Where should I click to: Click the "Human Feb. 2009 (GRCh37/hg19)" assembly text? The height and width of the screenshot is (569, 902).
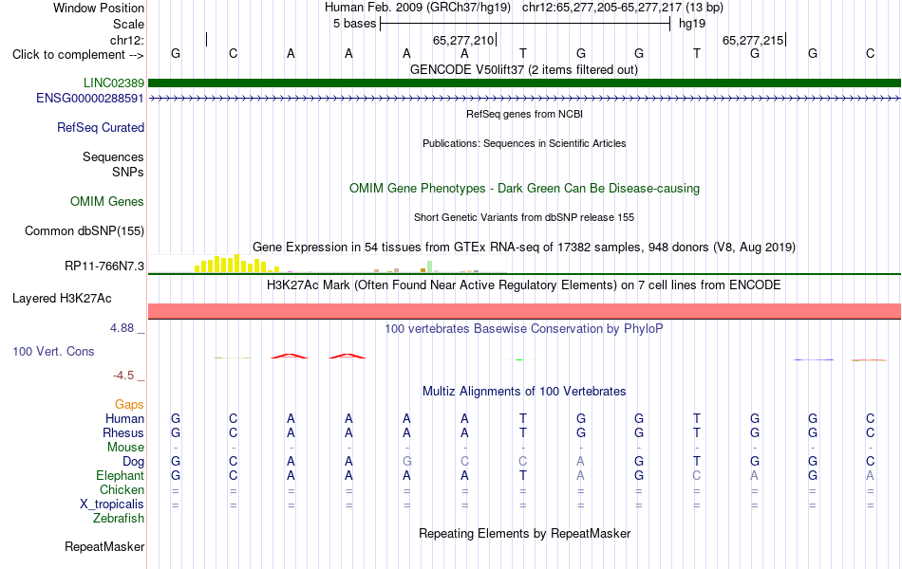click(x=418, y=8)
